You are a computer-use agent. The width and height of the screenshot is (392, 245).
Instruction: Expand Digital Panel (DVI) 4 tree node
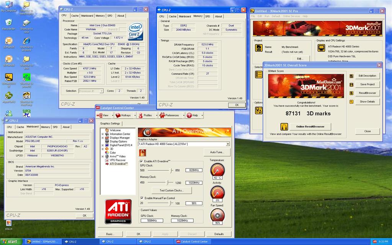[x=103, y=145]
